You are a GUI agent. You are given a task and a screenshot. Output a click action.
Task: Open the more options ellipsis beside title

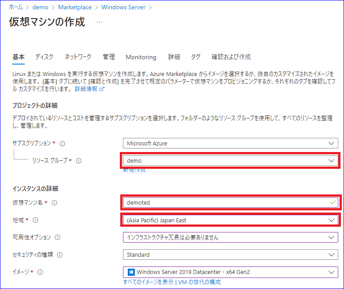(99, 22)
